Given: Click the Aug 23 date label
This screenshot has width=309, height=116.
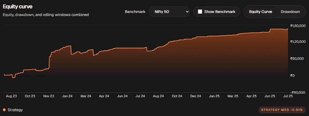Looking at the screenshot, I should [x=11, y=96].
